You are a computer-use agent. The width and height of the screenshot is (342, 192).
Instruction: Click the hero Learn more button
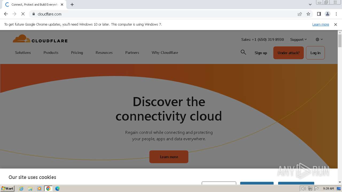tap(169, 157)
